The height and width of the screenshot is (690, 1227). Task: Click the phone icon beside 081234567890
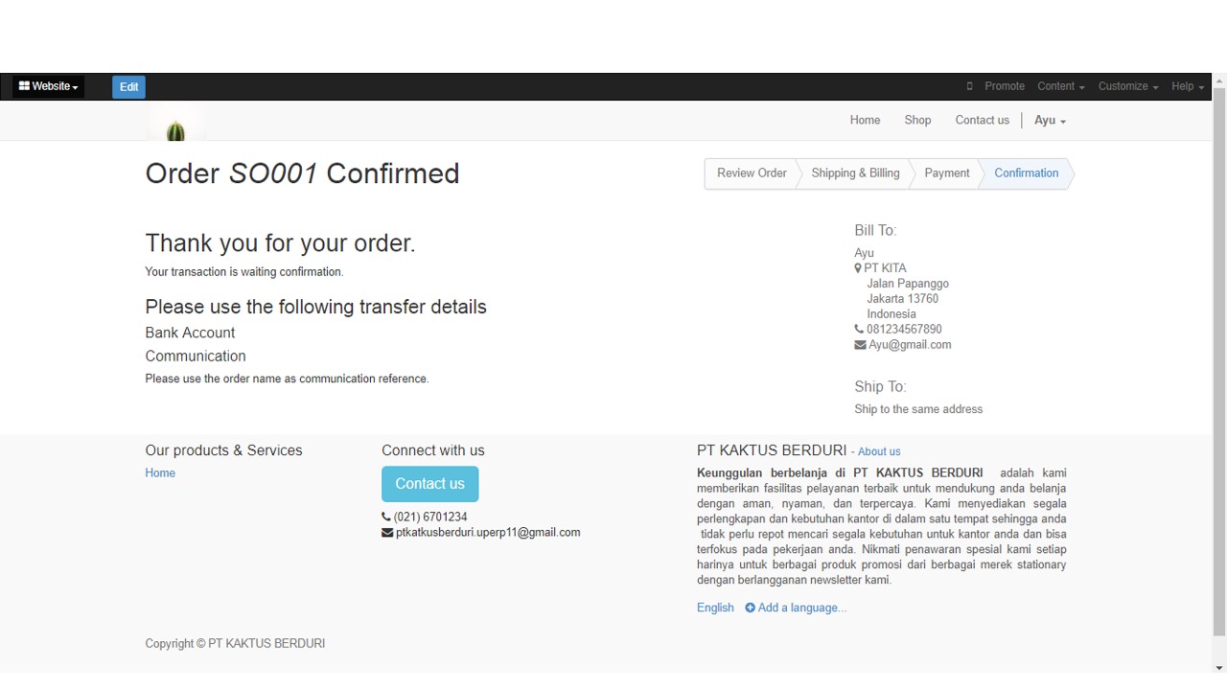tap(859, 330)
